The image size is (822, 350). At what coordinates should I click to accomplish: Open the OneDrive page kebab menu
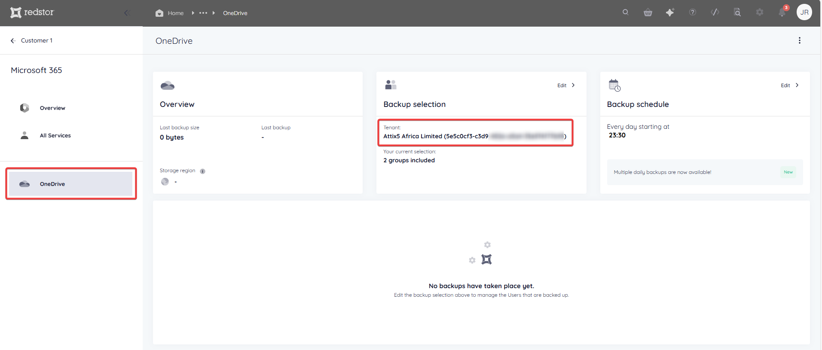800,40
